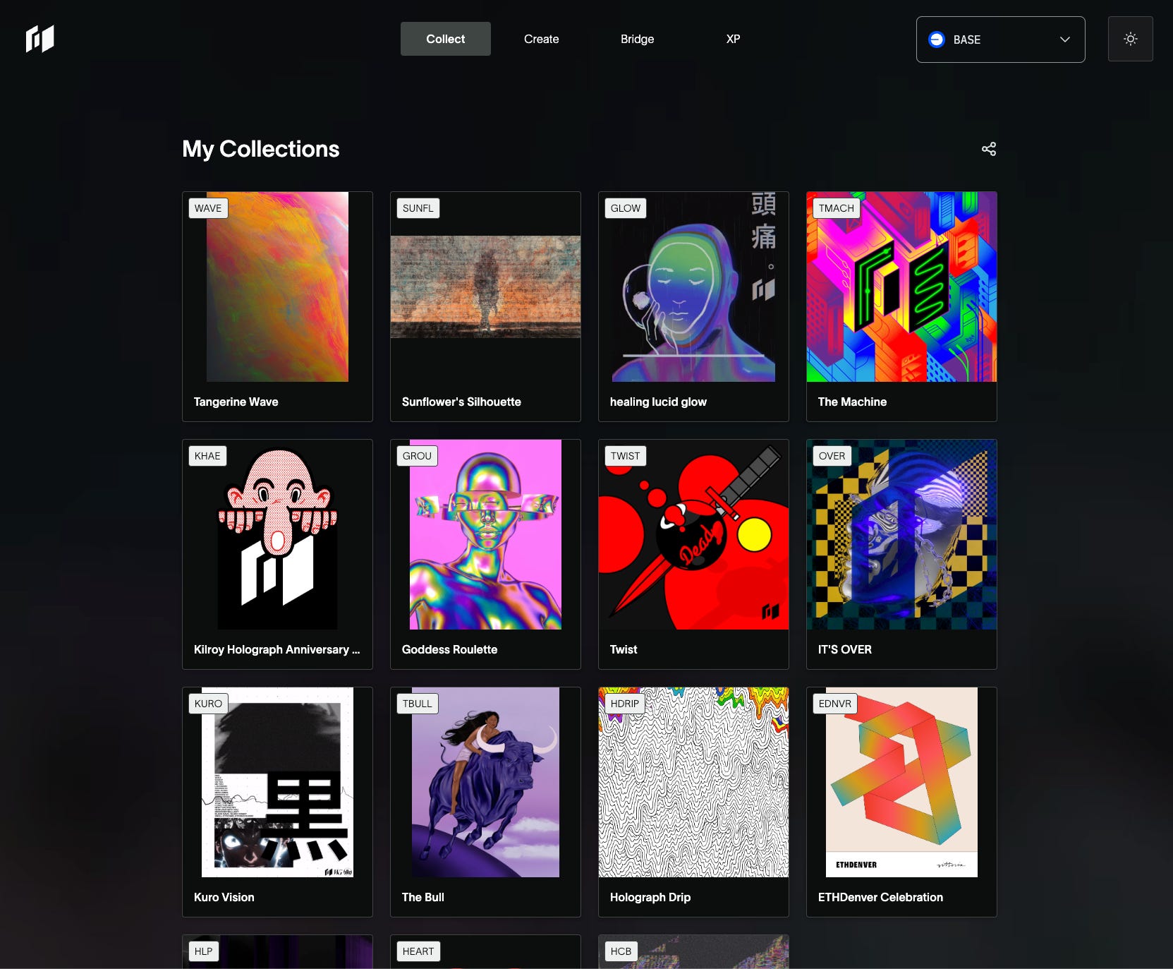Click the IT'S OVER title text
Image resolution: width=1173 pixels, height=969 pixels.
click(x=844, y=649)
